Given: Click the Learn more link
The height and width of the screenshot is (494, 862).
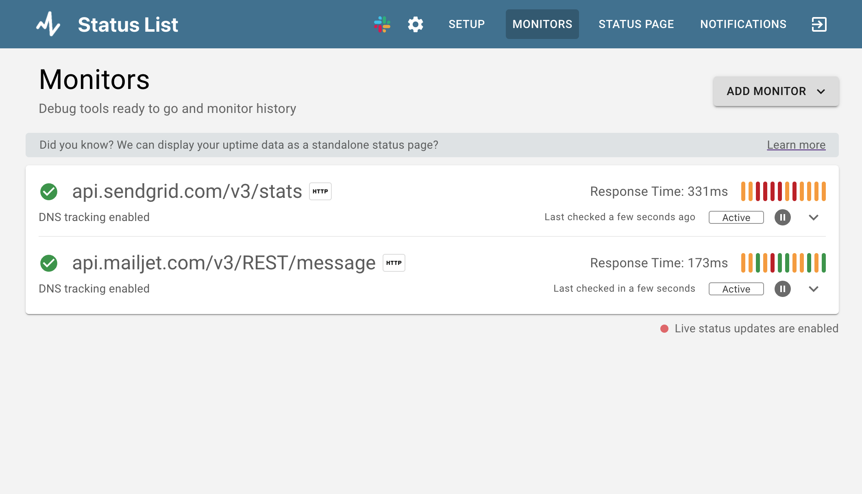Looking at the screenshot, I should (x=796, y=145).
